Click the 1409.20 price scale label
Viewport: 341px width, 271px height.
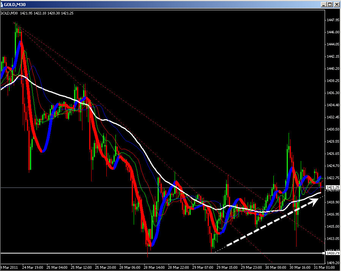pyautogui.click(x=333, y=263)
